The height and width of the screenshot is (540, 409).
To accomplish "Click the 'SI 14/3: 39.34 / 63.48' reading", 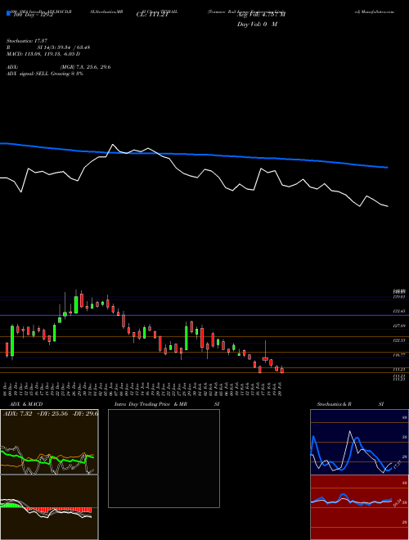I will point(64,47).
